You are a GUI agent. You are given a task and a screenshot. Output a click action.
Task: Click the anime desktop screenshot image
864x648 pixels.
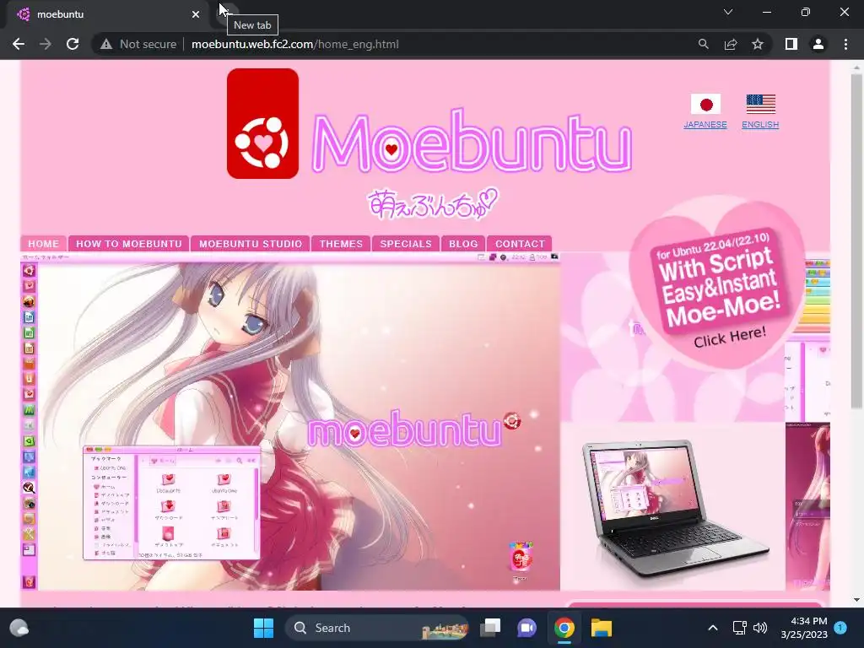pyautogui.click(x=290, y=422)
